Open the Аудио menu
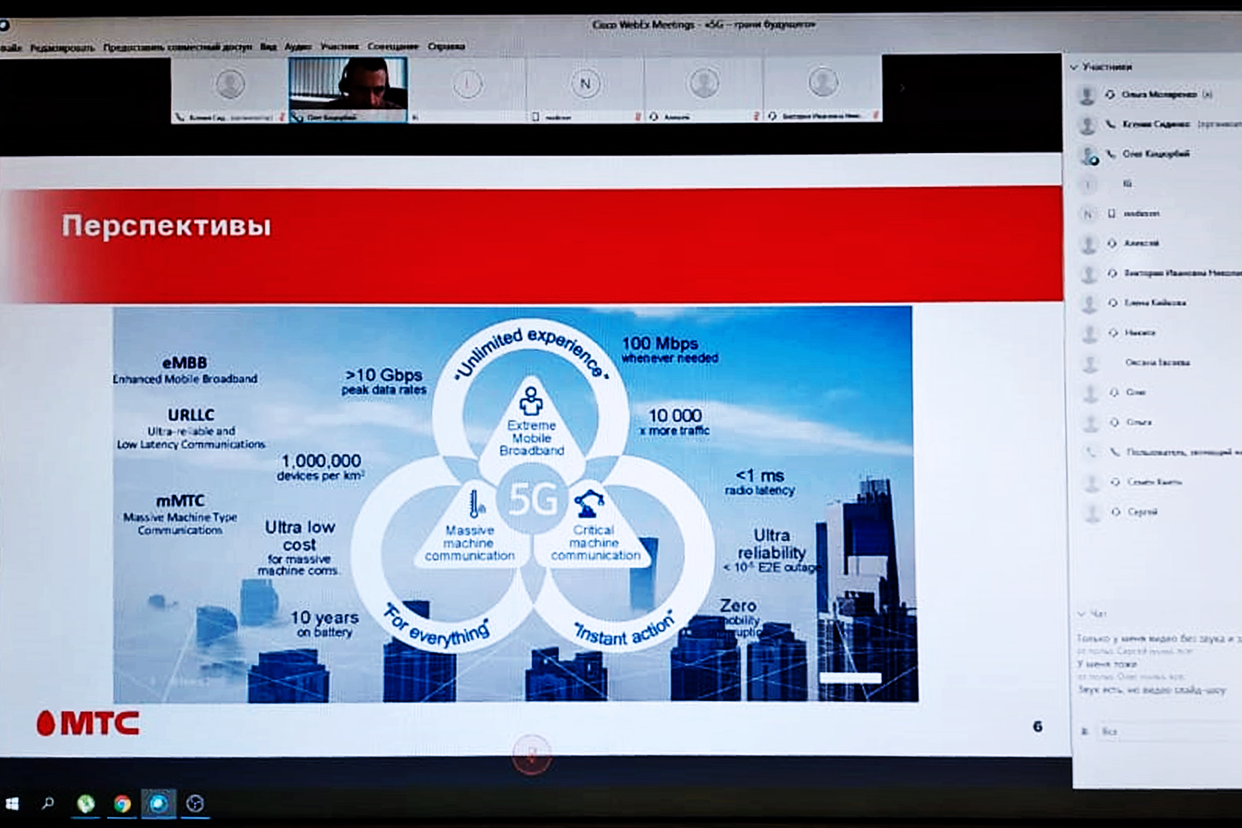Image resolution: width=1242 pixels, height=828 pixels. tap(298, 47)
